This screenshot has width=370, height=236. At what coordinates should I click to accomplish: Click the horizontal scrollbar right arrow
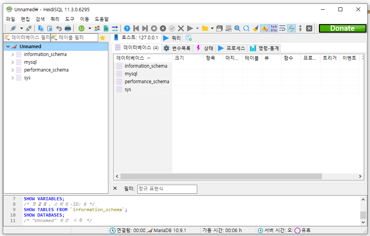tap(360, 176)
